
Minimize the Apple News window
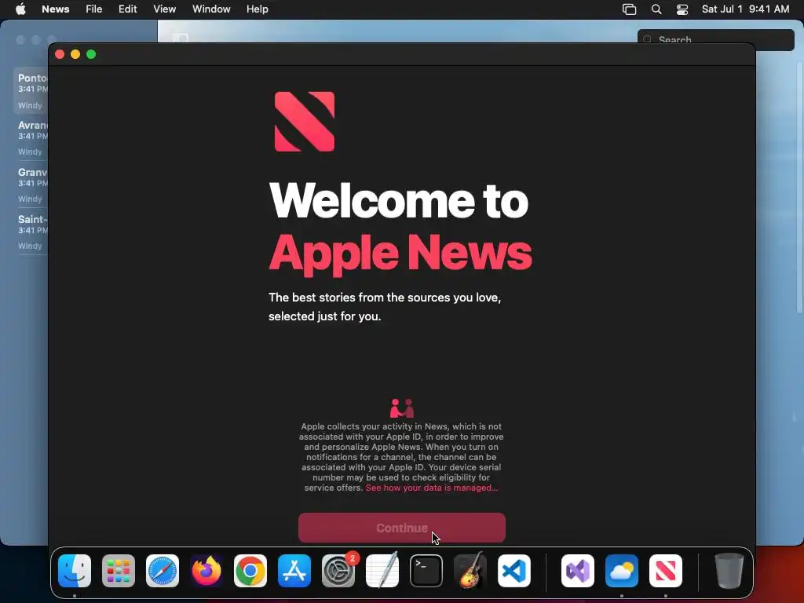[75, 54]
